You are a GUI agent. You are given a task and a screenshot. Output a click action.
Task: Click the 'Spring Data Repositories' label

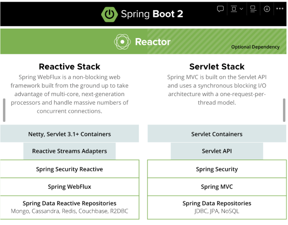coord(217,203)
